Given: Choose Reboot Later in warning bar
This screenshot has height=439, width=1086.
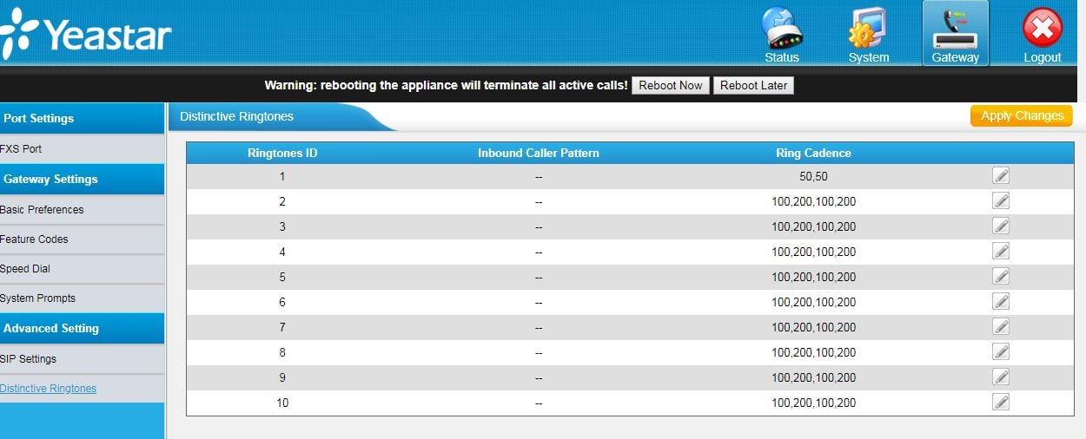Looking at the screenshot, I should pos(753,85).
